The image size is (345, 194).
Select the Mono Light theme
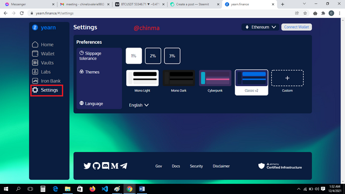point(142,81)
